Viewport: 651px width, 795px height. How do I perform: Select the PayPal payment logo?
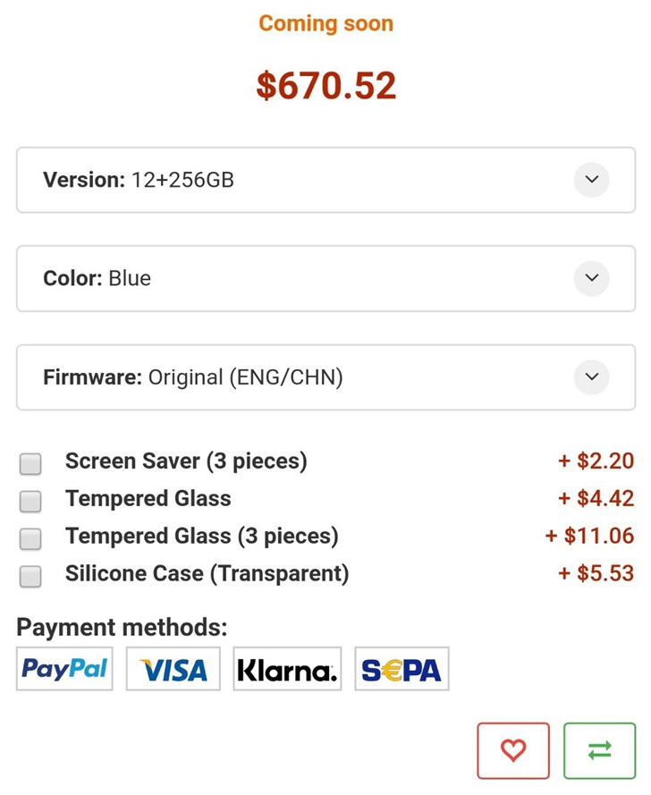coord(64,669)
